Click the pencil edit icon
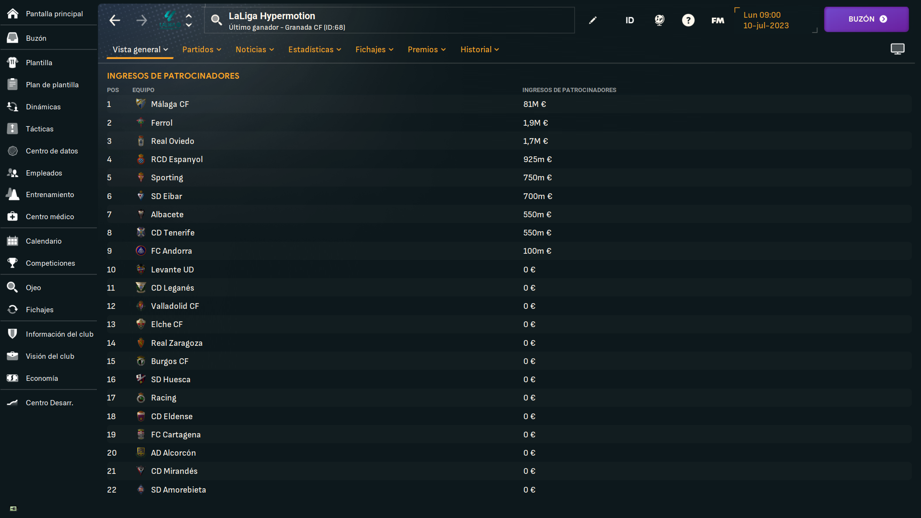 click(593, 20)
